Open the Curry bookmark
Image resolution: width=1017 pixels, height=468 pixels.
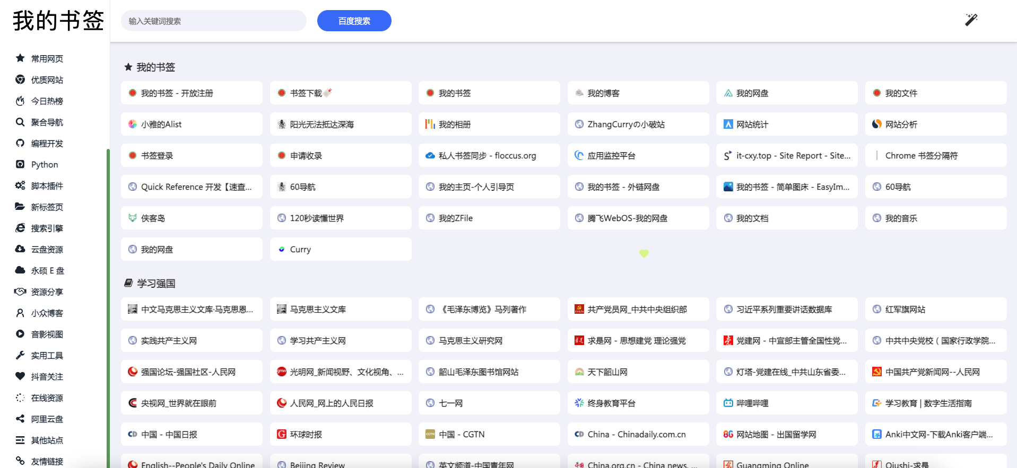tap(341, 249)
